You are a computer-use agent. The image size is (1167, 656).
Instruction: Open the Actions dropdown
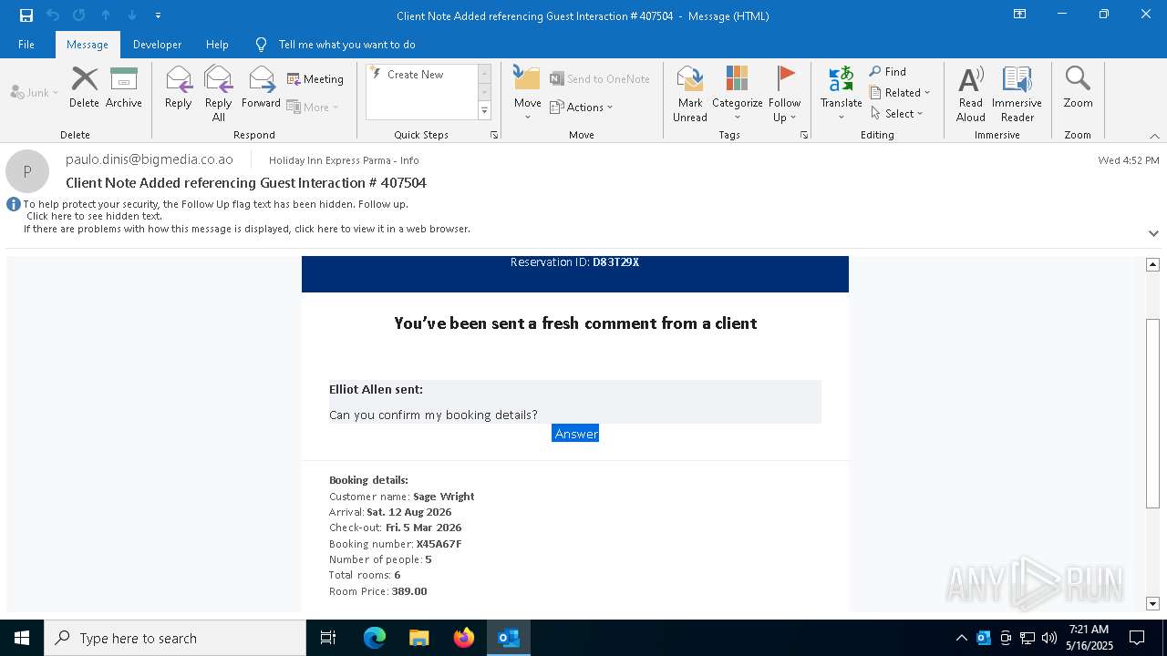pyautogui.click(x=582, y=107)
